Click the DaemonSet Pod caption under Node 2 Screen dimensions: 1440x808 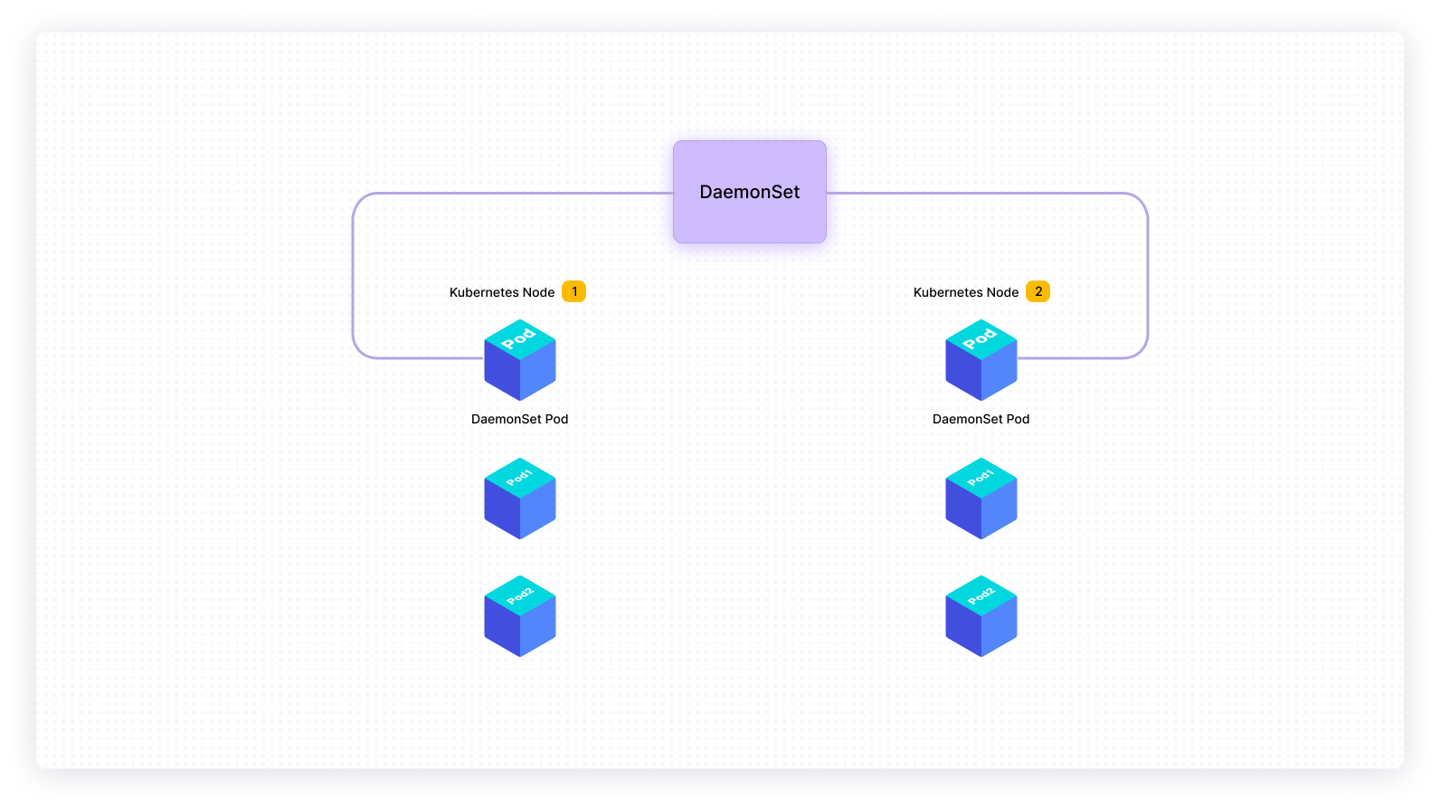[981, 419]
